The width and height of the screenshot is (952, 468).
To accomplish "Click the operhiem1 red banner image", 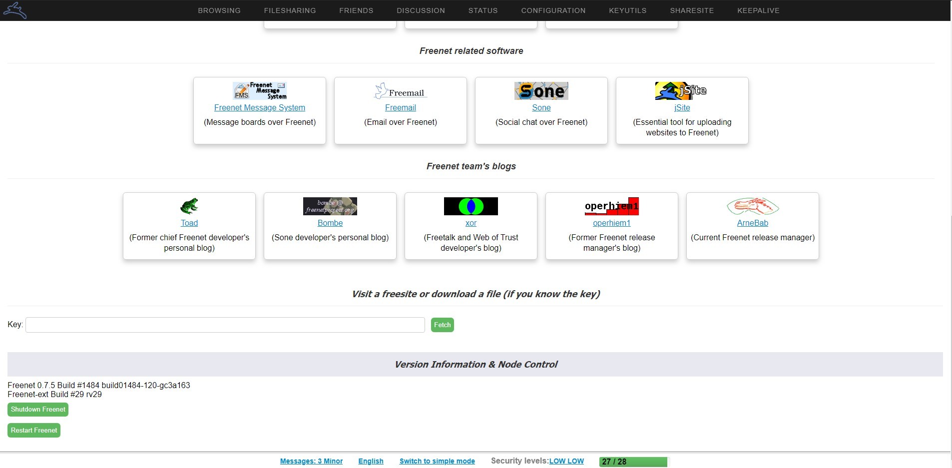I will pos(612,206).
